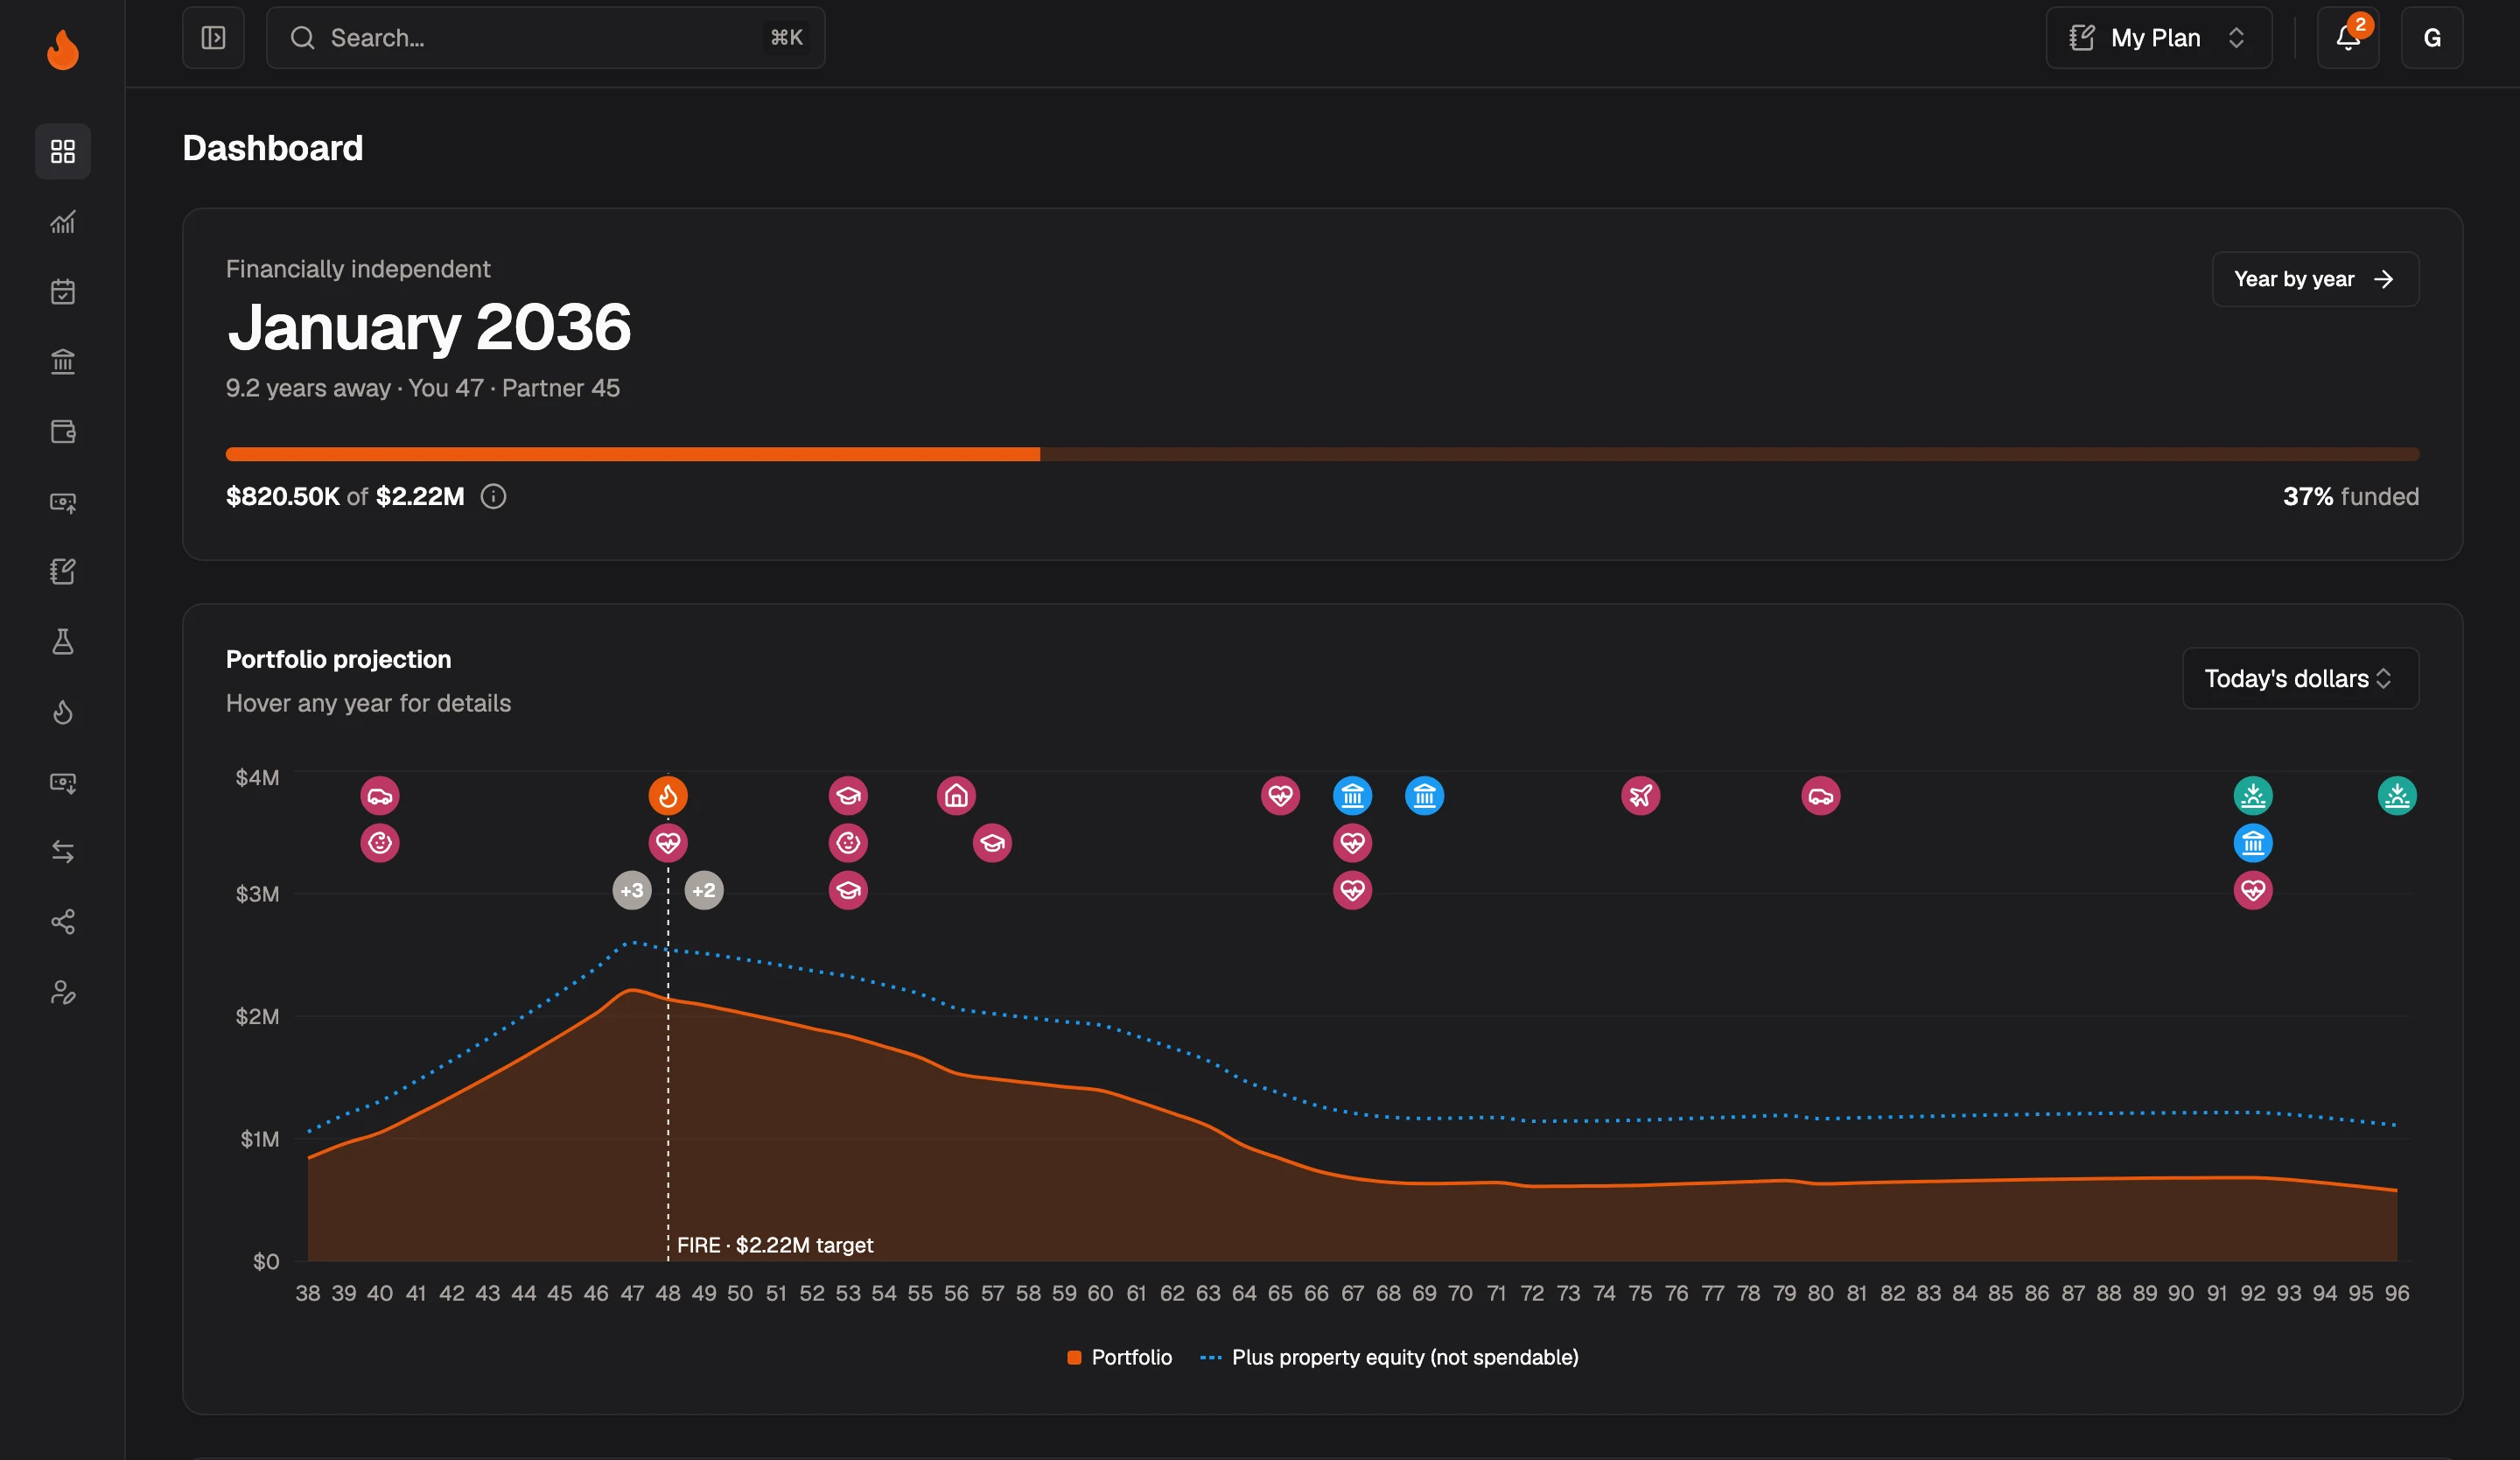The image size is (2520, 1460).
Task: Open the rising chart icon in sidebar
Action: click(62, 221)
